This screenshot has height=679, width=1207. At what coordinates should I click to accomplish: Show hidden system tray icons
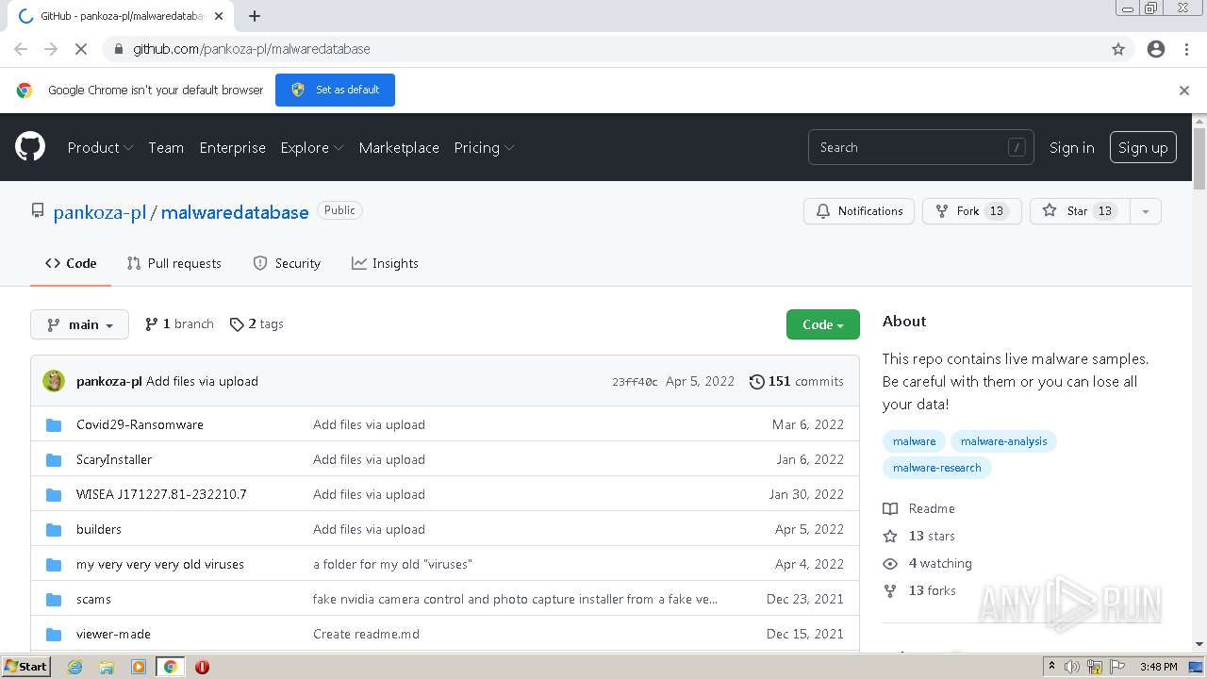pos(1051,666)
